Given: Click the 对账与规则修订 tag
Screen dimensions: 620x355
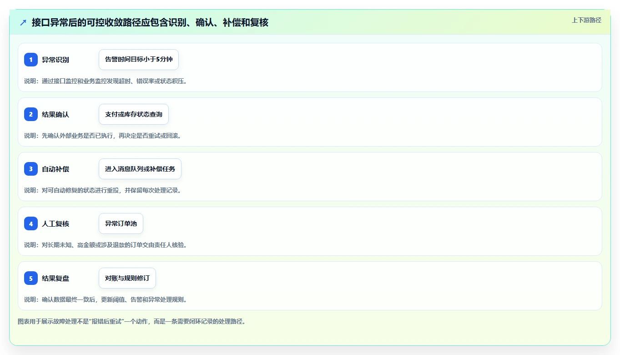Looking at the screenshot, I should coord(127,278).
